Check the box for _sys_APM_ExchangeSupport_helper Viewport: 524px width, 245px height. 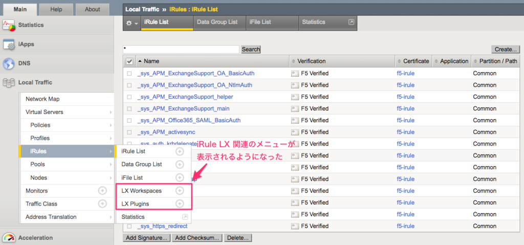click(129, 97)
